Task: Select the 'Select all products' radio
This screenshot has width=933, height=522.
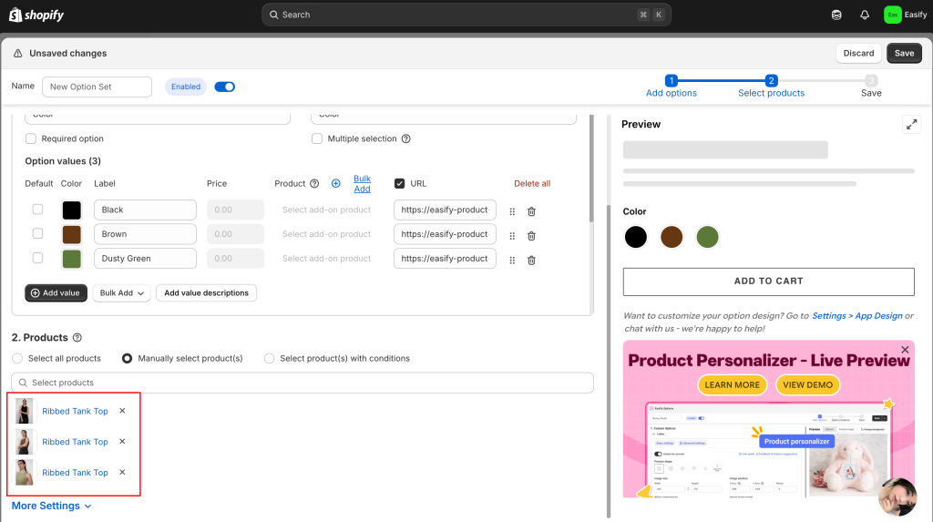Action: click(17, 359)
